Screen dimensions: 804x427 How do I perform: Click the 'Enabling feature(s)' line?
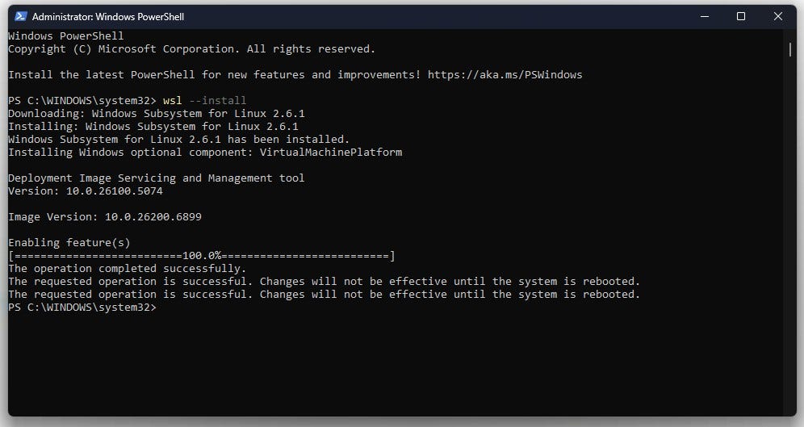point(69,242)
